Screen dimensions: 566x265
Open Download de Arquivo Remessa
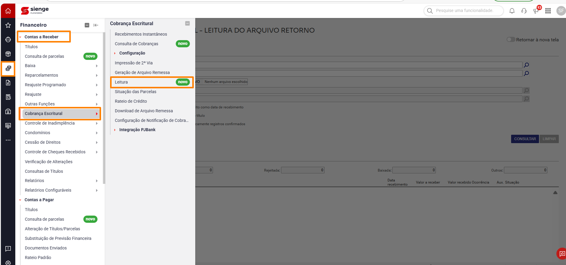[x=144, y=111]
